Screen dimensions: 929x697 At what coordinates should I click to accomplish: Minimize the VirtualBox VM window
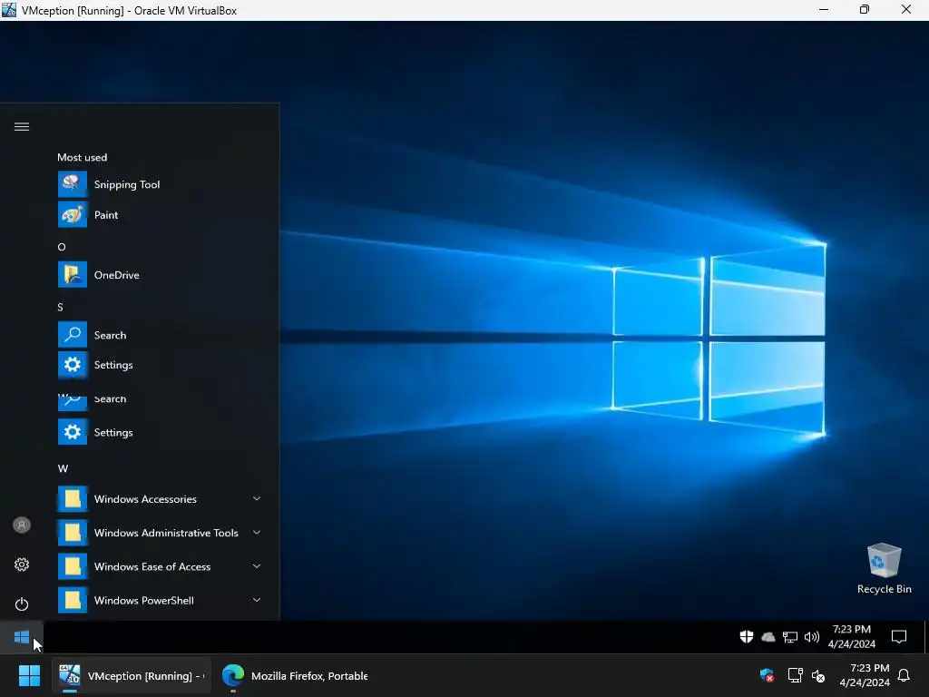(x=824, y=9)
